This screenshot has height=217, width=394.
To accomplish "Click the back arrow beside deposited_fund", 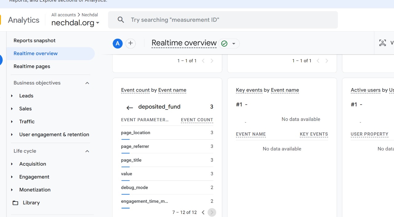I will click(130, 107).
